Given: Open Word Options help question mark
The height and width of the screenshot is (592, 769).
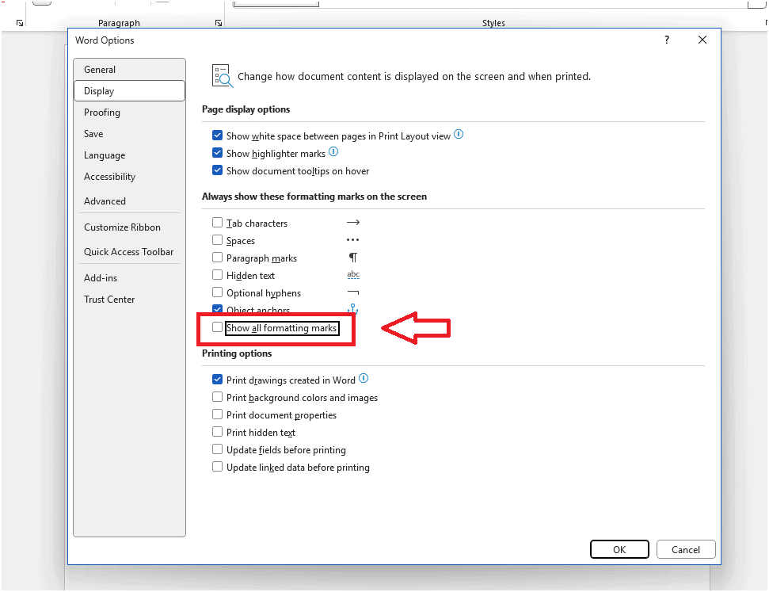Looking at the screenshot, I should (667, 40).
